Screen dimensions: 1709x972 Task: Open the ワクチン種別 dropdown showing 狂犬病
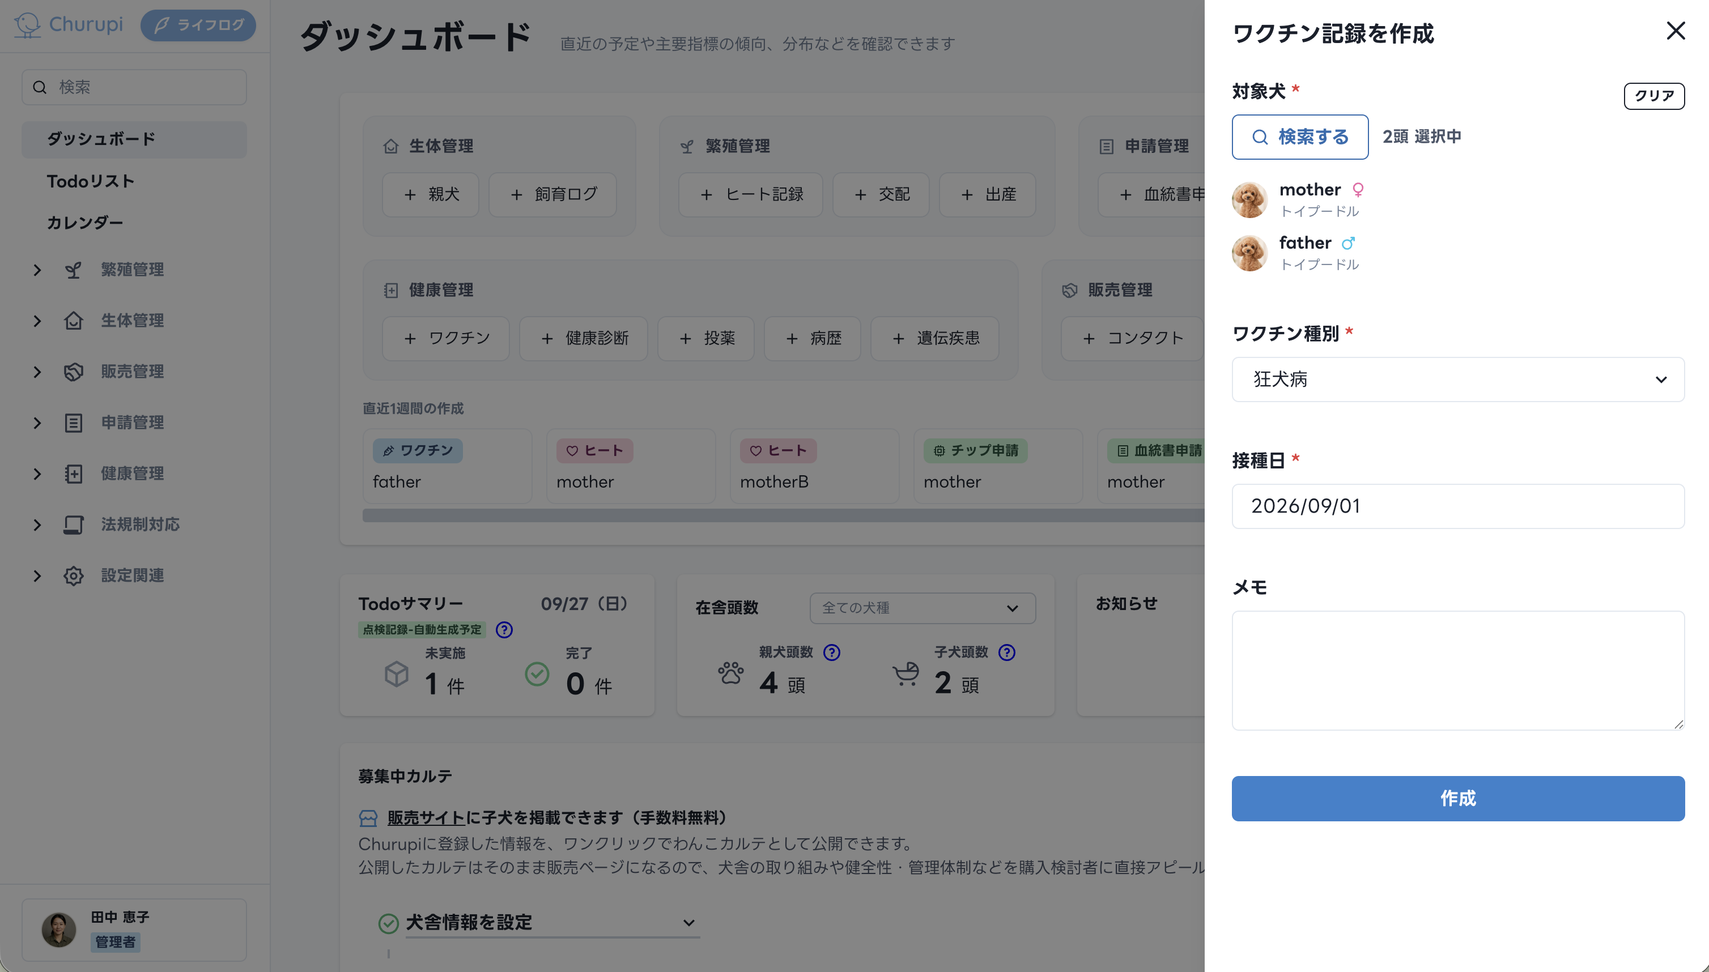(x=1457, y=379)
